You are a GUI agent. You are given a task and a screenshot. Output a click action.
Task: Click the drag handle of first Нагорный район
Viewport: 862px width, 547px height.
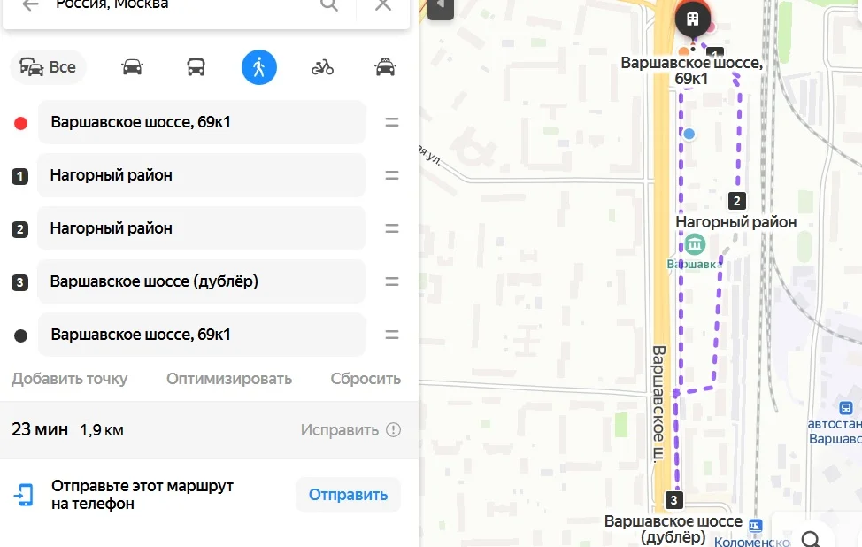point(392,175)
